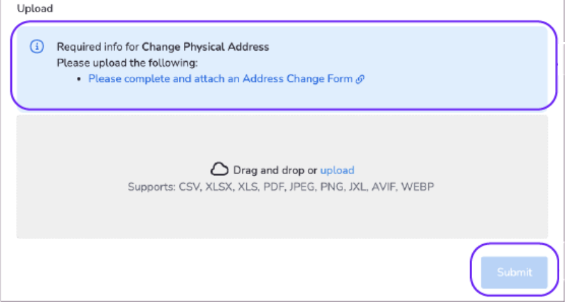Click the cloud upload icon
The width and height of the screenshot is (565, 302).
point(220,170)
